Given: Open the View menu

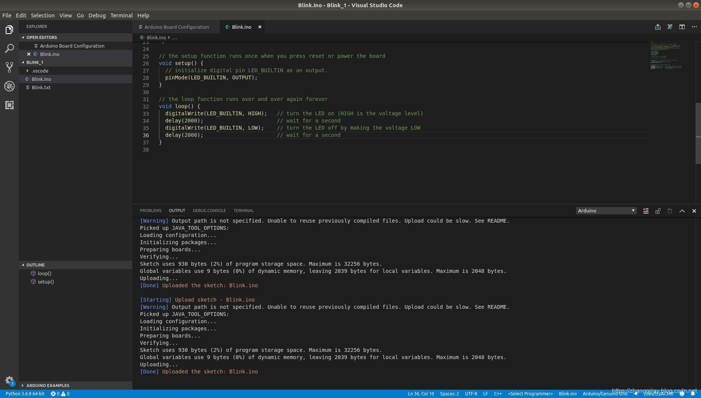Looking at the screenshot, I should click(x=65, y=15).
